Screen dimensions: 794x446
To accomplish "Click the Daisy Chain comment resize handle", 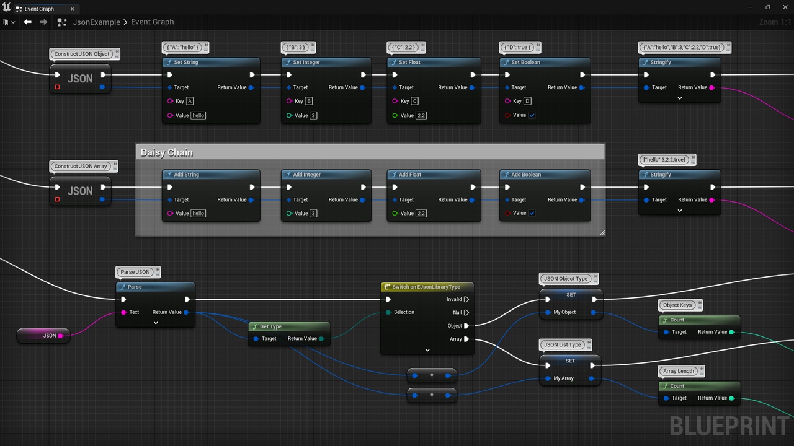I will (602, 233).
